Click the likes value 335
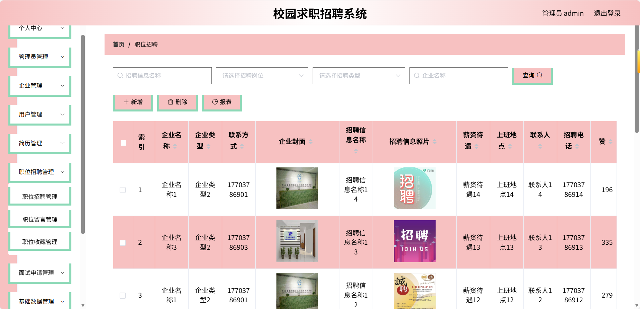Screen dimensions: 640x309 [x=607, y=242]
